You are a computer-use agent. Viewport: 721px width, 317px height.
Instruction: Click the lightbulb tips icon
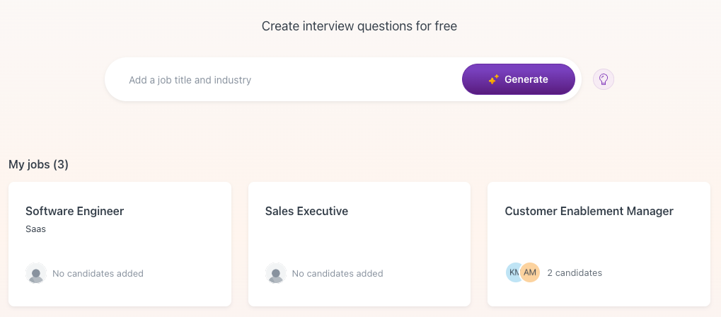click(604, 79)
